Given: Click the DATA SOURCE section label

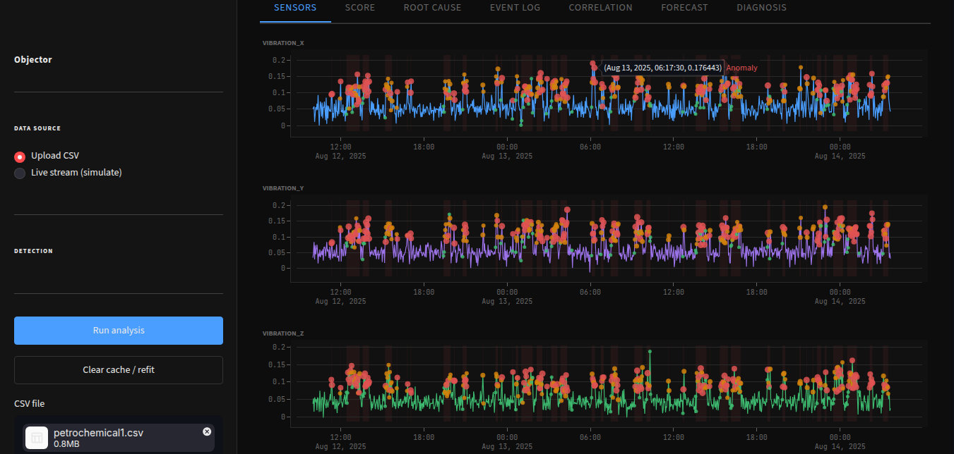Looking at the screenshot, I should pos(37,128).
